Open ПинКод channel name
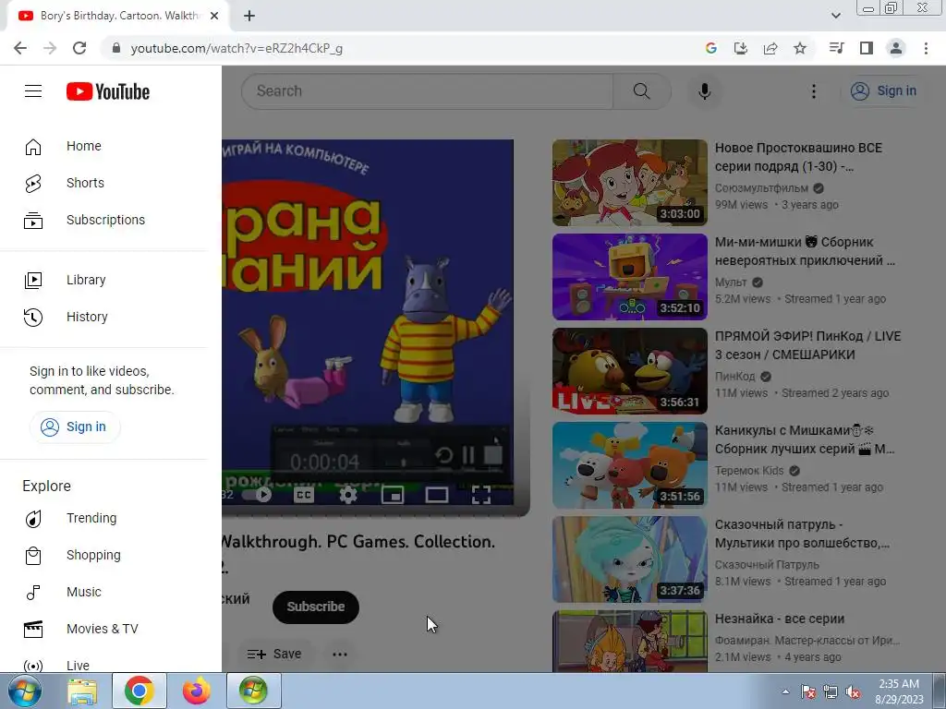The image size is (946, 709). point(734,377)
